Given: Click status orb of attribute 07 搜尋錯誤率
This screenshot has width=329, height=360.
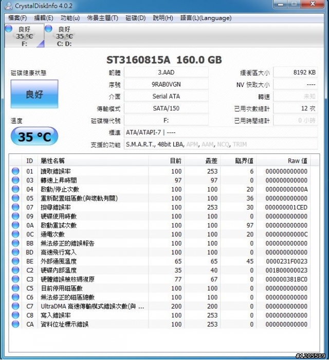Looking at the screenshot, I should pyautogui.click(x=15, y=207).
